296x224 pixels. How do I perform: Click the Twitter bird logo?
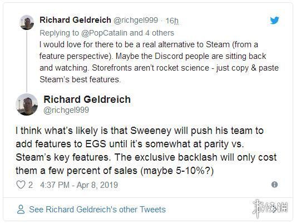(x=274, y=21)
